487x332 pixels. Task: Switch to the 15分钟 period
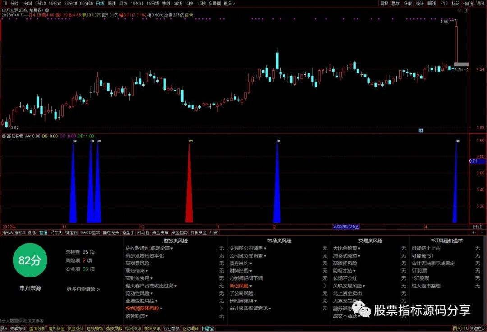(55, 4)
